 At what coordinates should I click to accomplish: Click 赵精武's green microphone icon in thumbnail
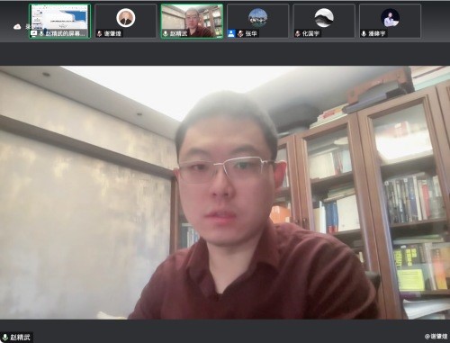166,33
